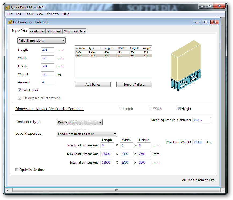The image size is (233, 200).
Task: Click the Width column header
Action: 120,48
